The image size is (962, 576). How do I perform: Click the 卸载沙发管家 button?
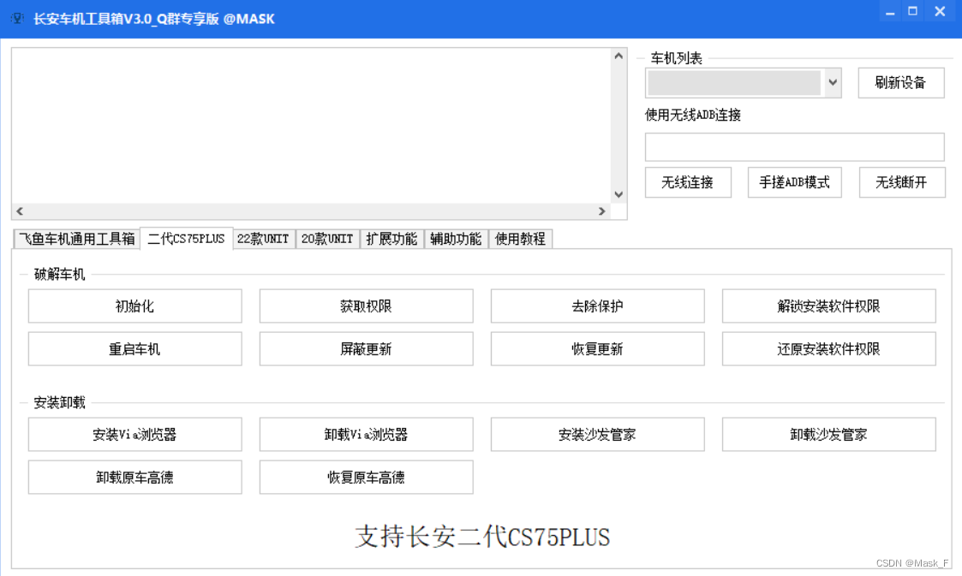pos(829,435)
